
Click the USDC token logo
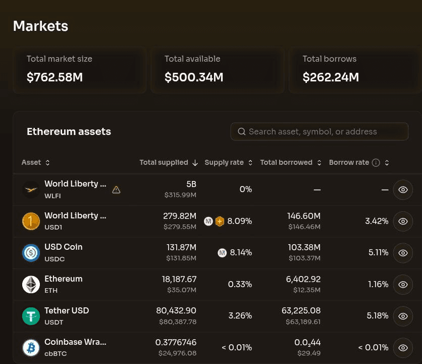(x=31, y=253)
